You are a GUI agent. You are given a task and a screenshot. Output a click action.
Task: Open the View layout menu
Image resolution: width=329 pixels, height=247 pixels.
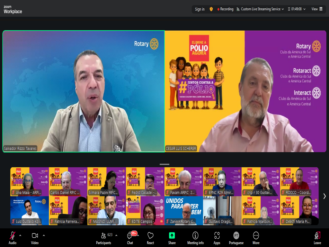(317, 9)
